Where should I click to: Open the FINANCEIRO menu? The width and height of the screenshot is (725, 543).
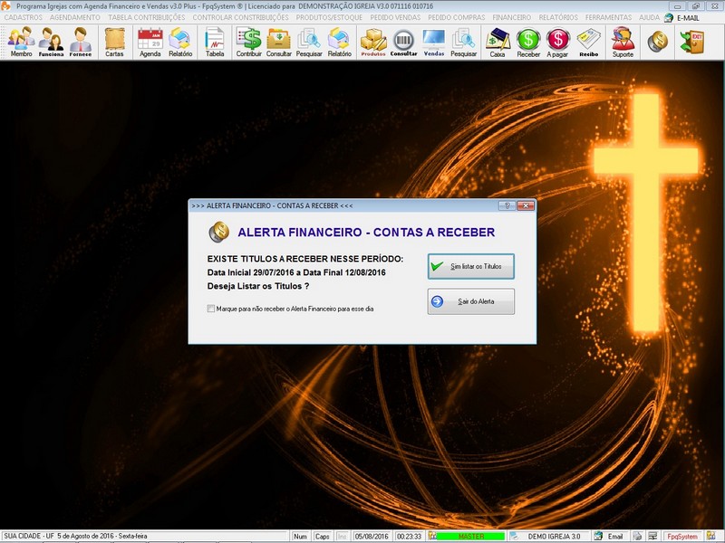click(x=511, y=17)
